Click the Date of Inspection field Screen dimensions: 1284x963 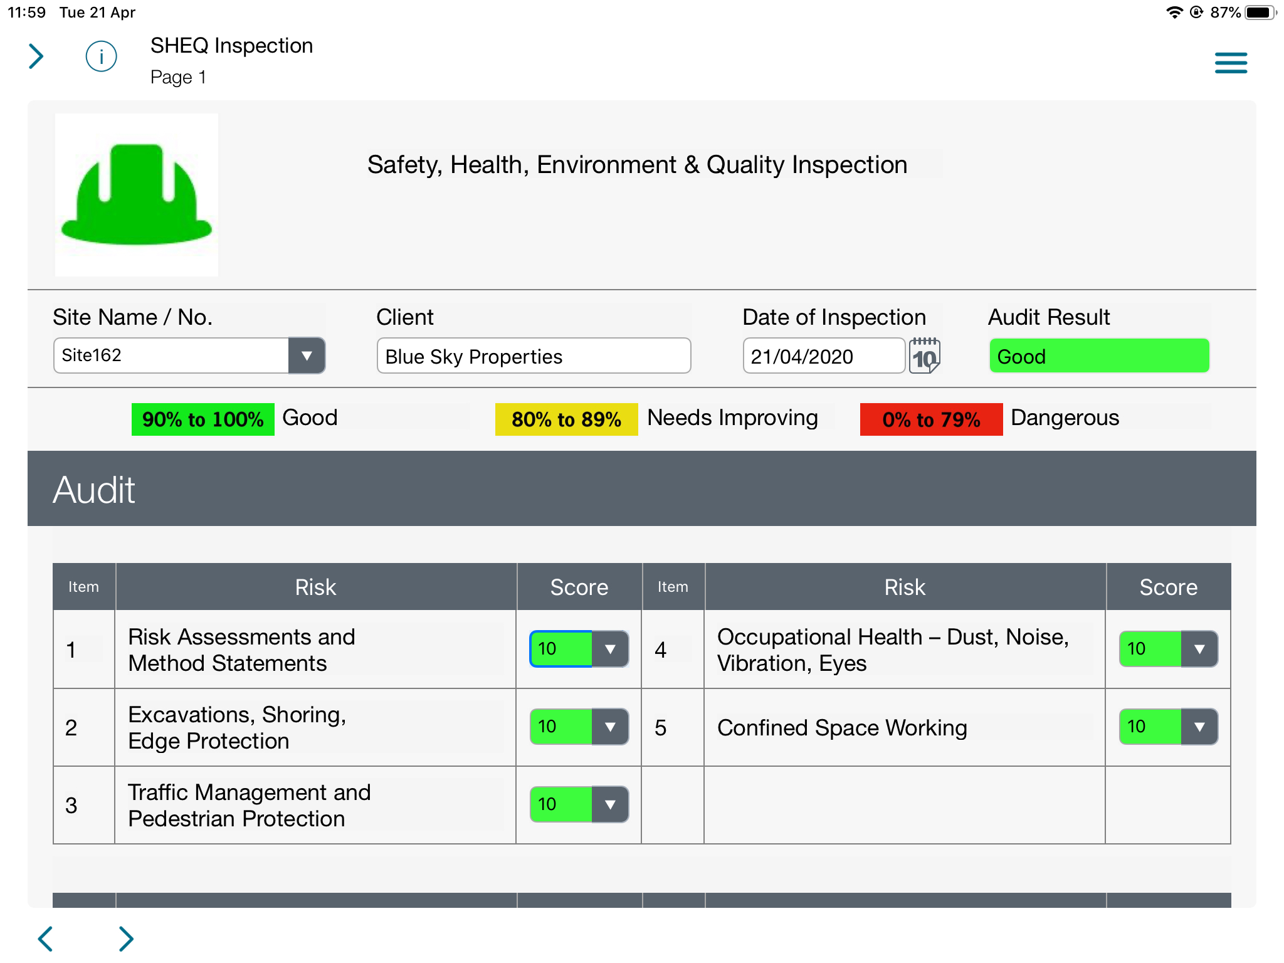[x=824, y=356]
